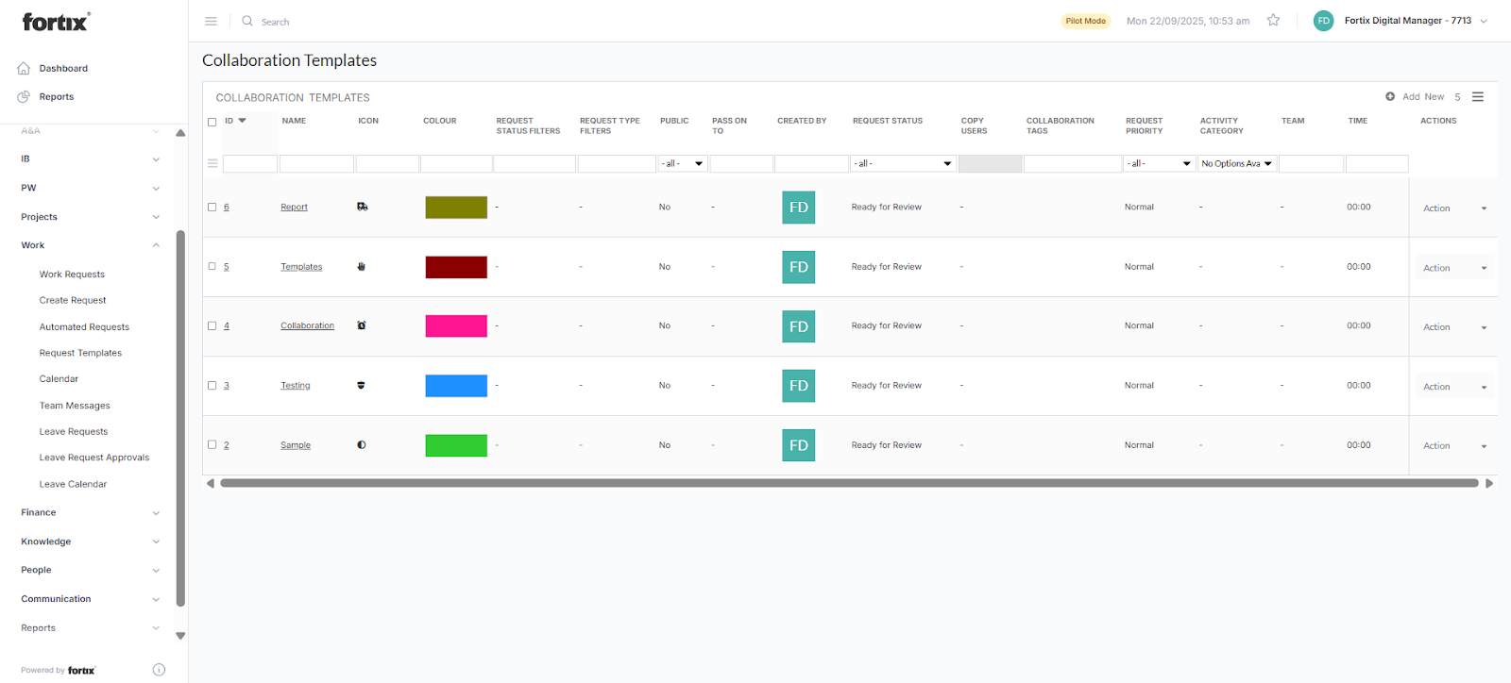1511x683 pixels.
Task: Open the Public filter dropdown
Action: (x=682, y=164)
